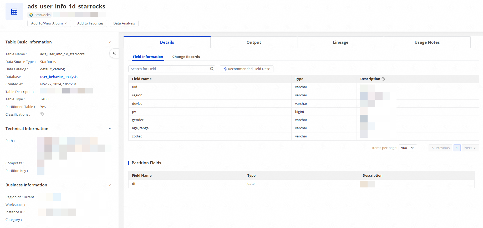Click the StarRocks logo icon

pos(31,15)
